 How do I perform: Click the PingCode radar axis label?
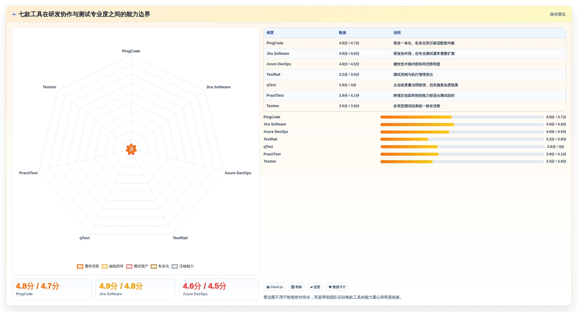(x=131, y=51)
